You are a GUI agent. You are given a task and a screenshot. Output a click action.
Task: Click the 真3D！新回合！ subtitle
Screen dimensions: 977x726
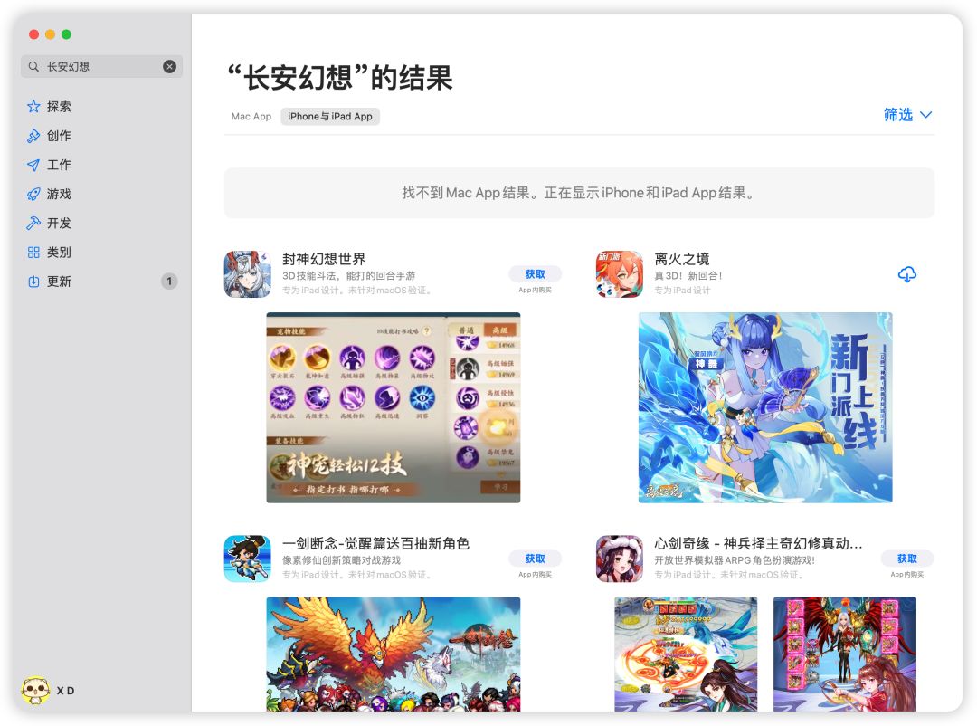[x=688, y=276]
